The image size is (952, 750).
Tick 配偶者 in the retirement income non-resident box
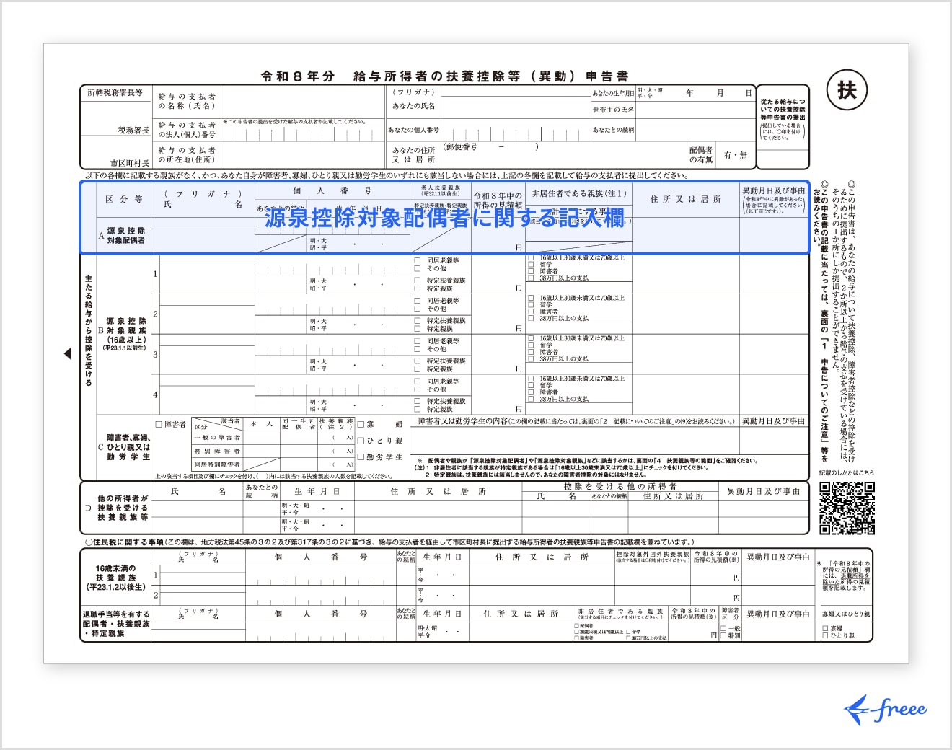pos(576,626)
